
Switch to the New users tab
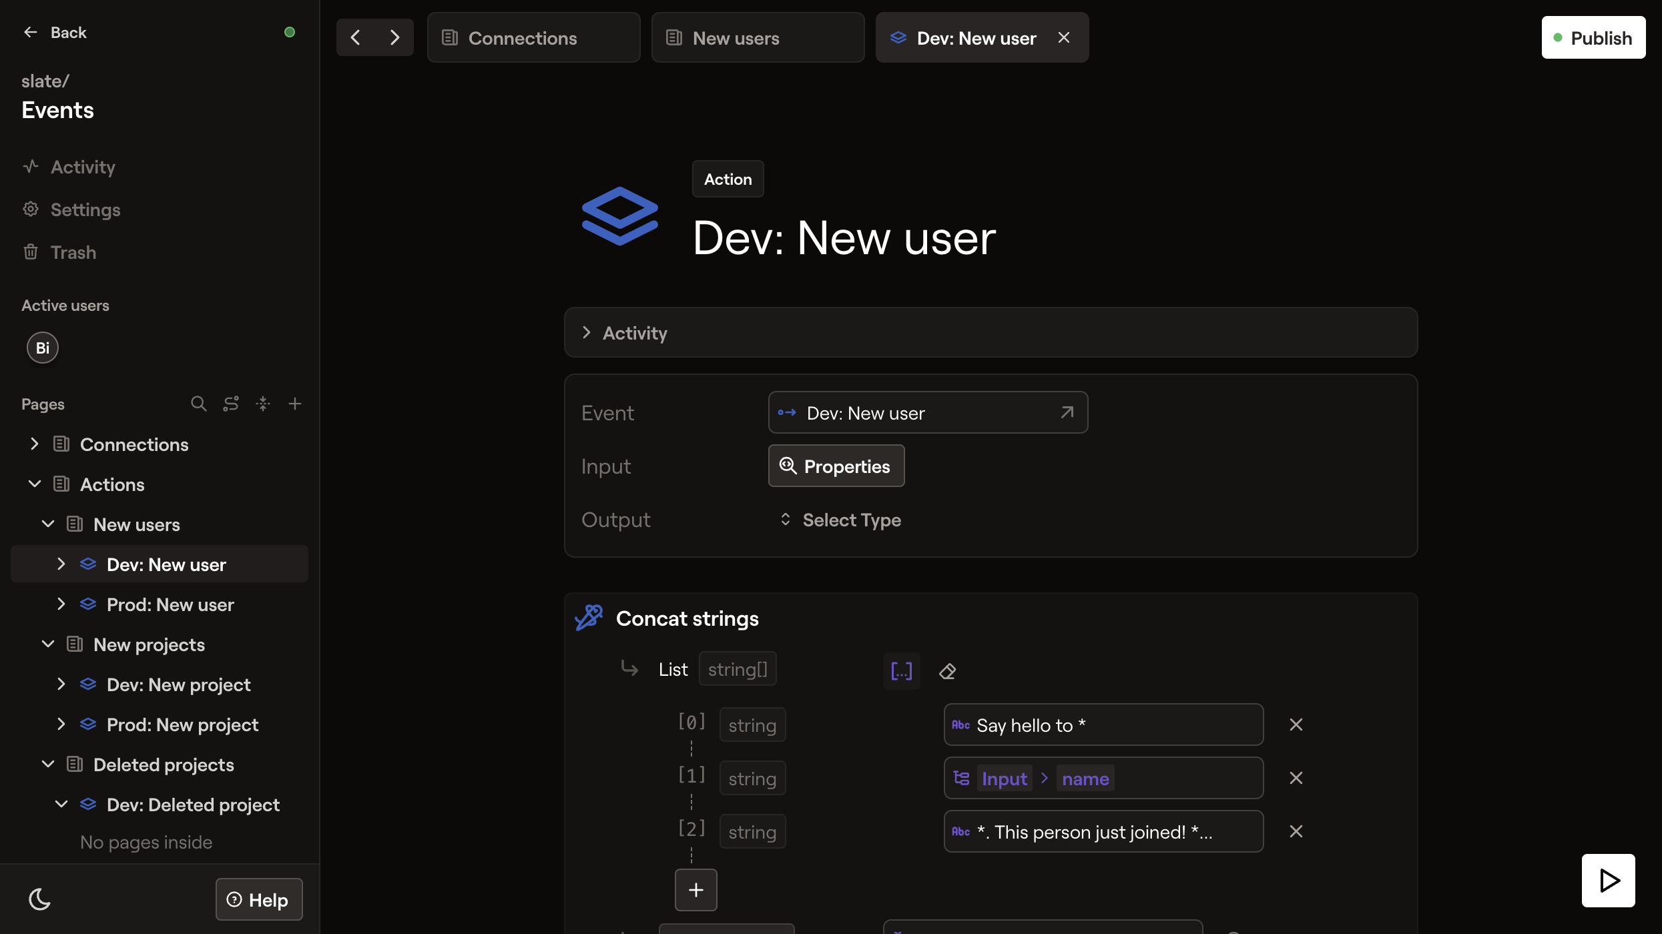point(758,38)
